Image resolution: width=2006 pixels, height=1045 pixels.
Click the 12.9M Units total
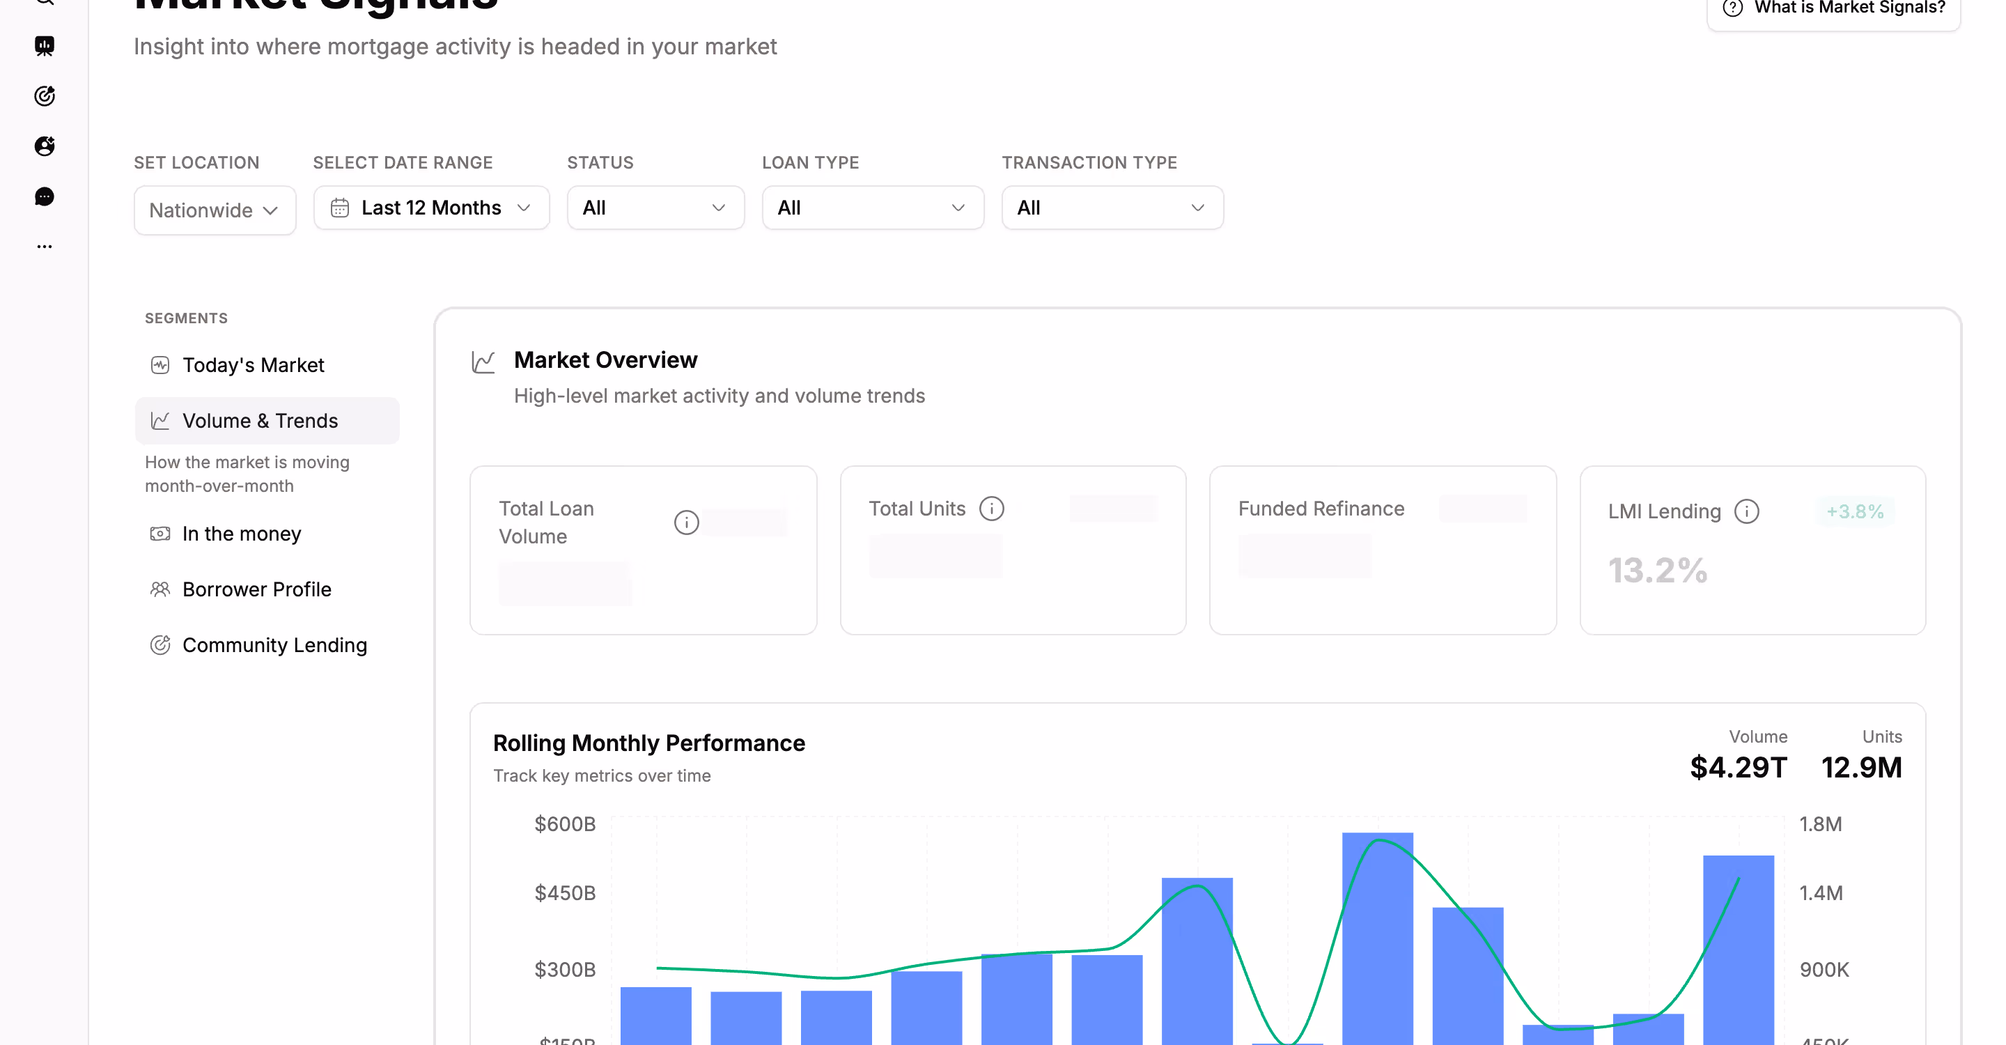pos(1861,768)
